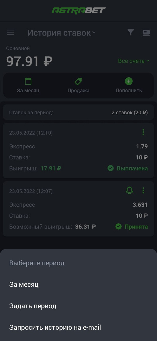Tap the filter funnel icon
The width and height of the screenshot is (157, 341).
[130, 32]
